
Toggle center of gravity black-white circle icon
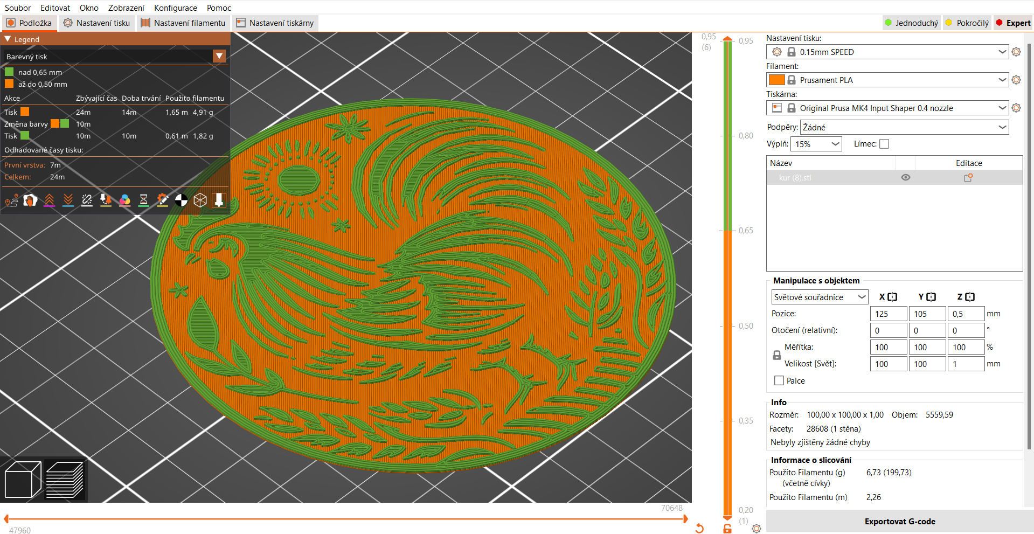[181, 200]
